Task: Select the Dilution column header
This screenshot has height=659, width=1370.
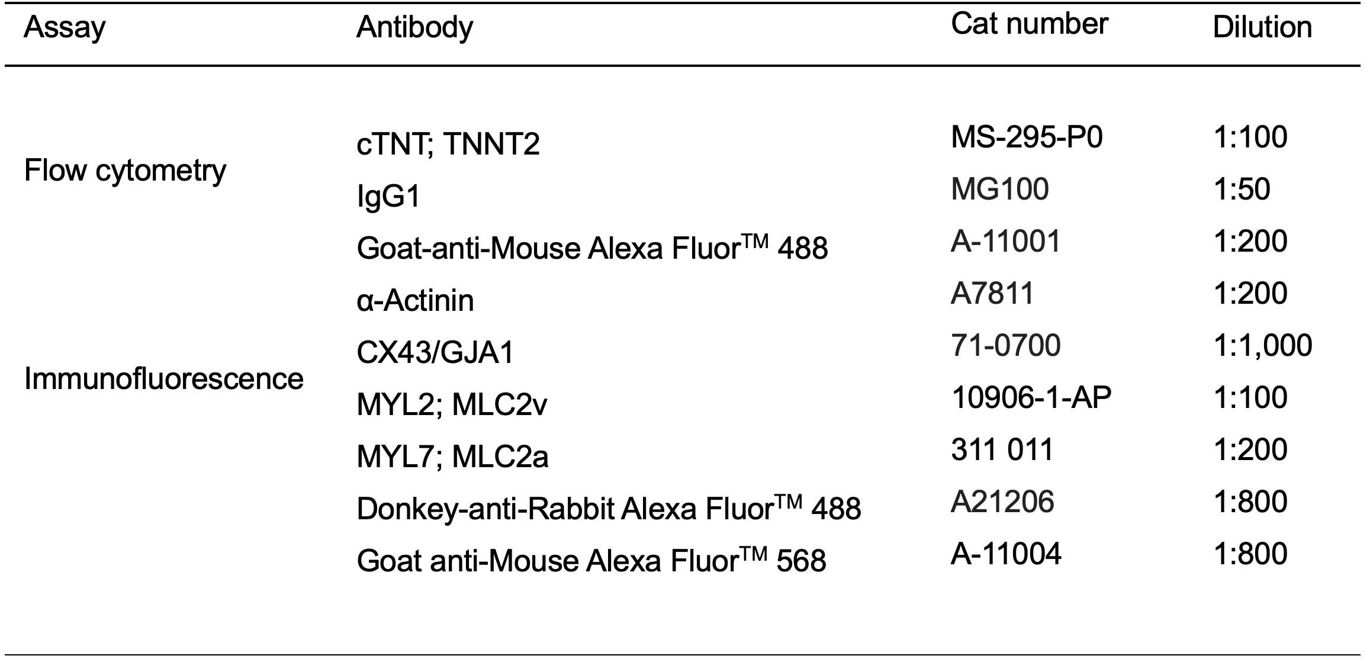Action: point(1262,28)
